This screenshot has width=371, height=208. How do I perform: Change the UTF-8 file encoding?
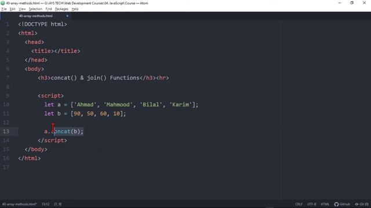coord(311,204)
